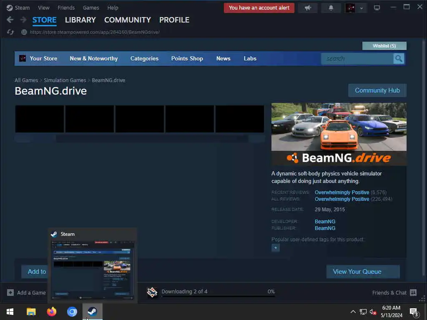Image resolution: width=427 pixels, height=320 pixels.
Task: Click the BeamNG.drive header image
Action: click(x=339, y=134)
